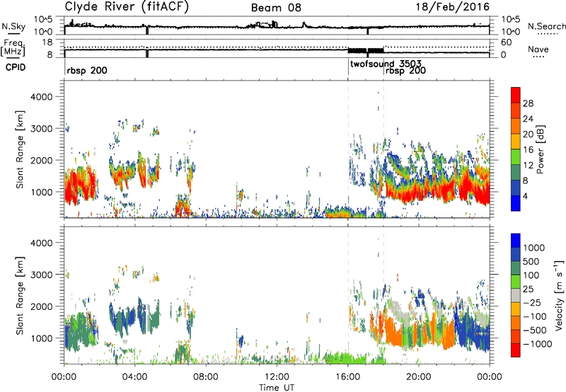Click the first 'rbsp 200' label at 00:00

click(x=87, y=70)
